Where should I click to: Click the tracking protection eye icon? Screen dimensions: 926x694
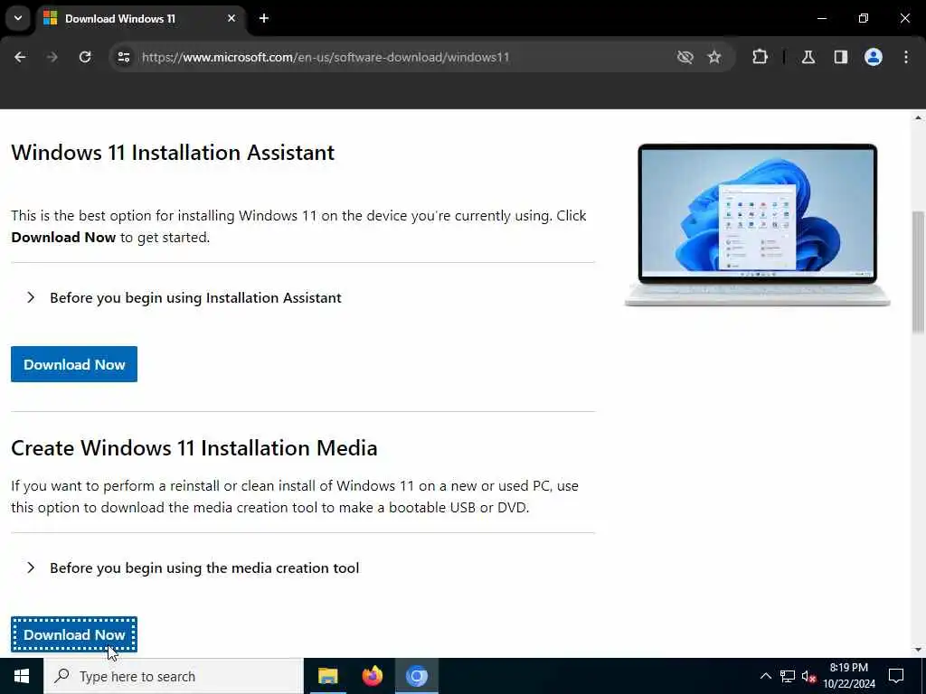coord(685,57)
